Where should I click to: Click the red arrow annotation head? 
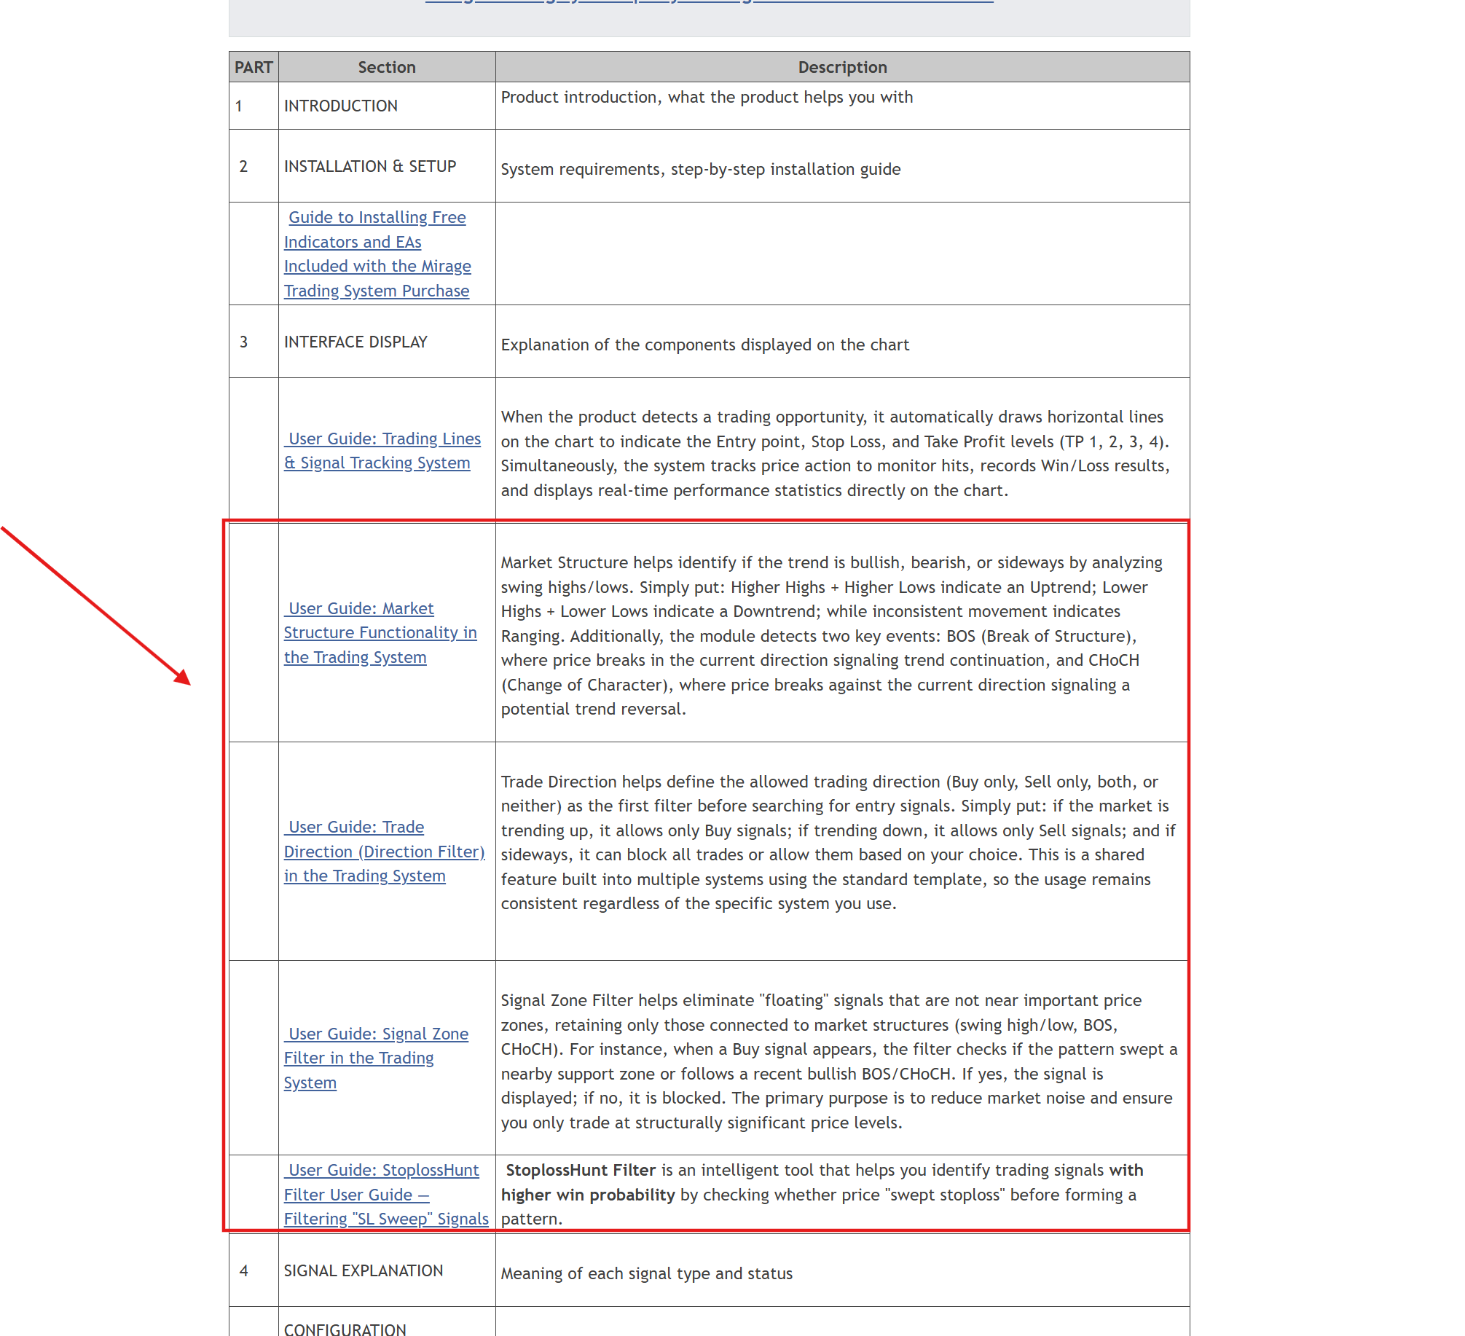(x=184, y=679)
